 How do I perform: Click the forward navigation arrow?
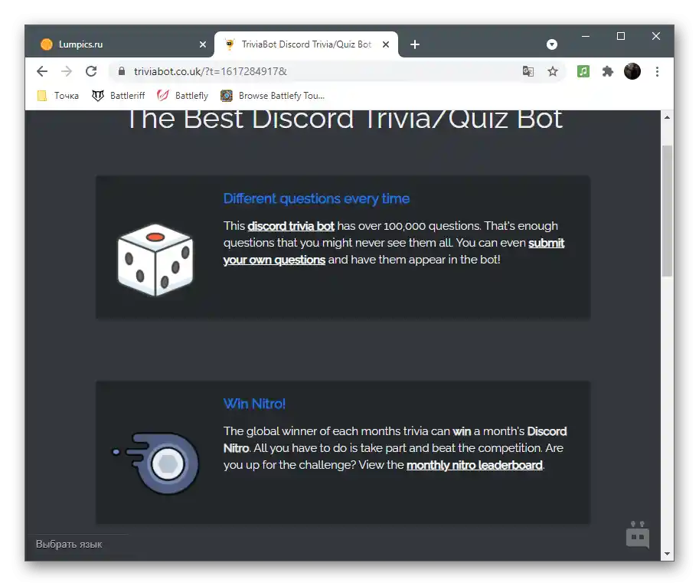(x=67, y=71)
